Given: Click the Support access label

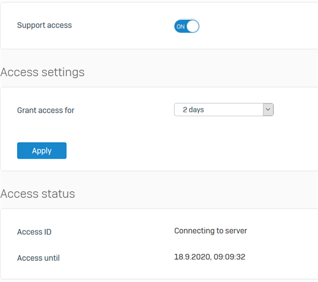Looking at the screenshot, I should [45, 25].
